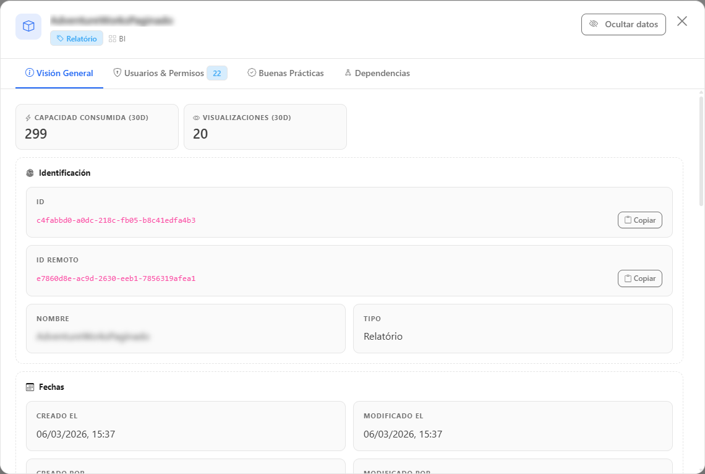
Task: Toggle Ocultar datos visibility button
Action: 623,24
